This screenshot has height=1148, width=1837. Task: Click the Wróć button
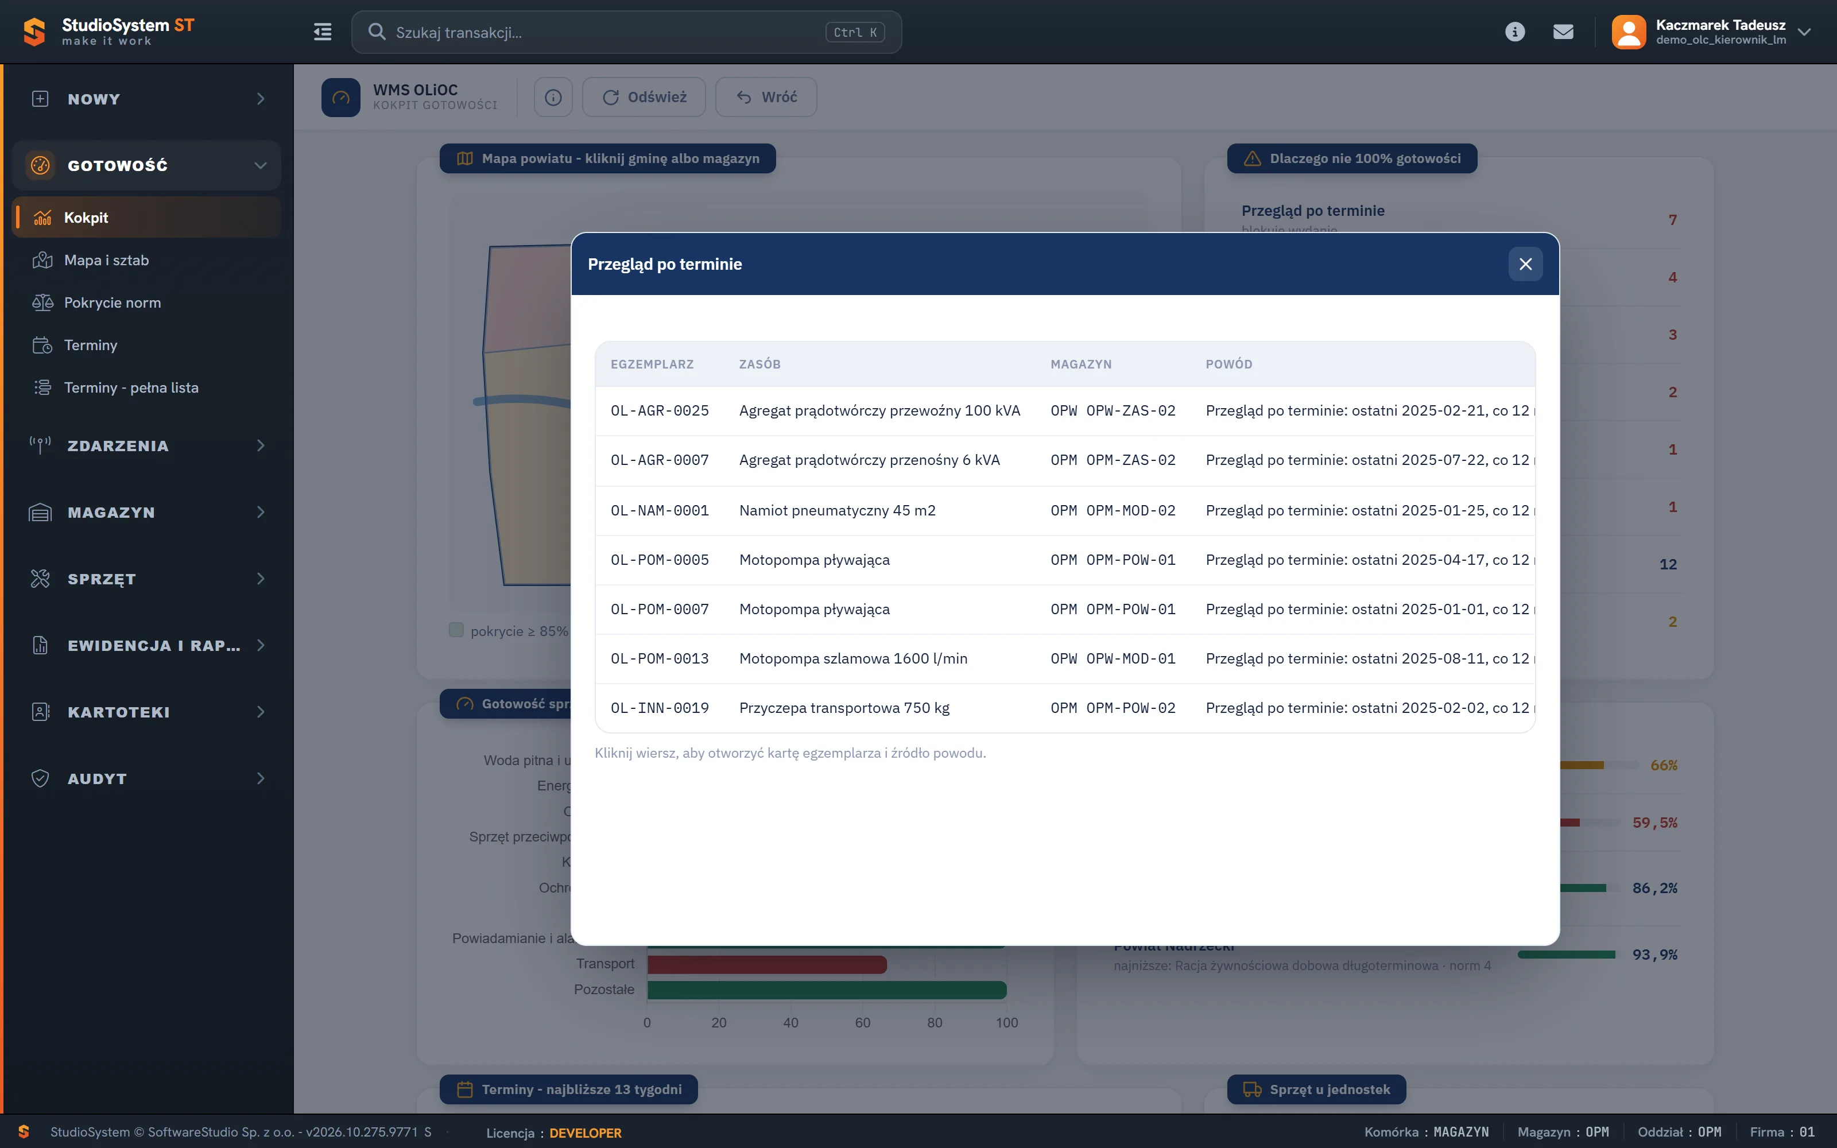tap(766, 97)
